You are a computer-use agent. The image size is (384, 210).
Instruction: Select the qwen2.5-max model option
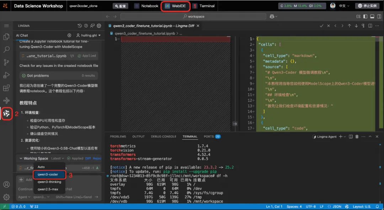(x=49, y=189)
